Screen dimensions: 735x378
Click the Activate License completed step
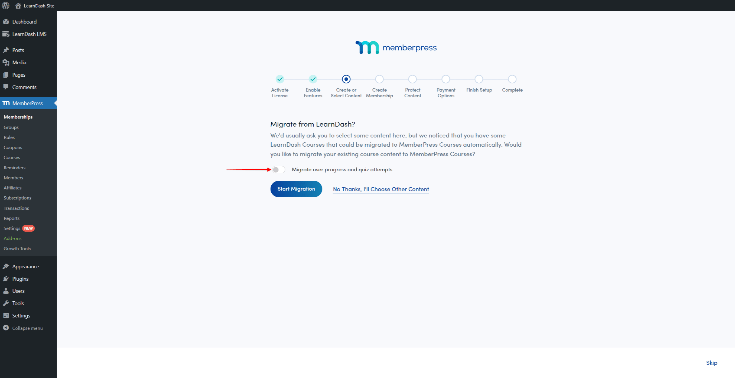(x=279, y=79)
